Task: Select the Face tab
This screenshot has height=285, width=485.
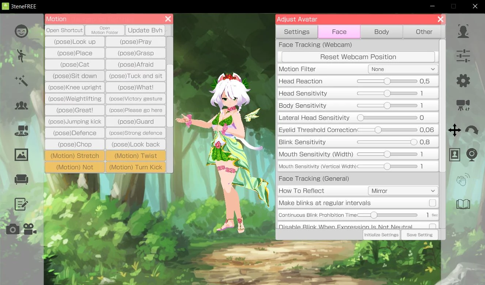Action: tap(339, 32)
